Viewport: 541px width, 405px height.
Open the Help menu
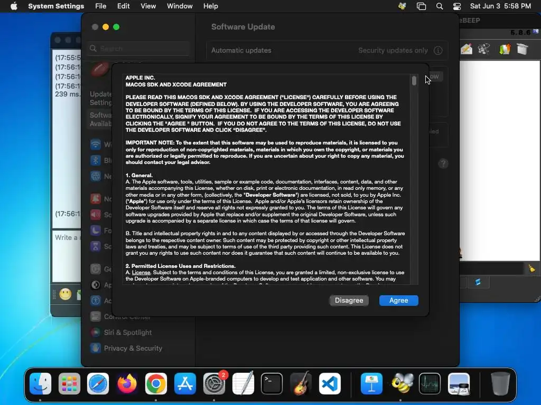click(210, 6)
